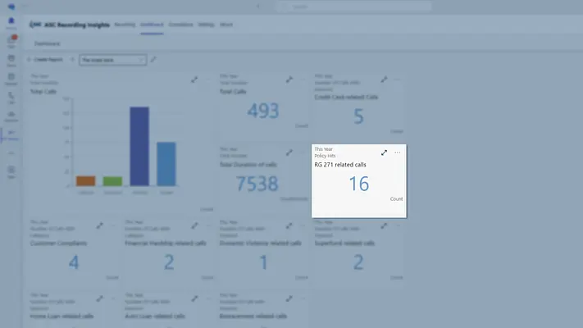The image size is (583, 328).
Task: Expand the Total Calls chart tile
Action: point(194,80)
